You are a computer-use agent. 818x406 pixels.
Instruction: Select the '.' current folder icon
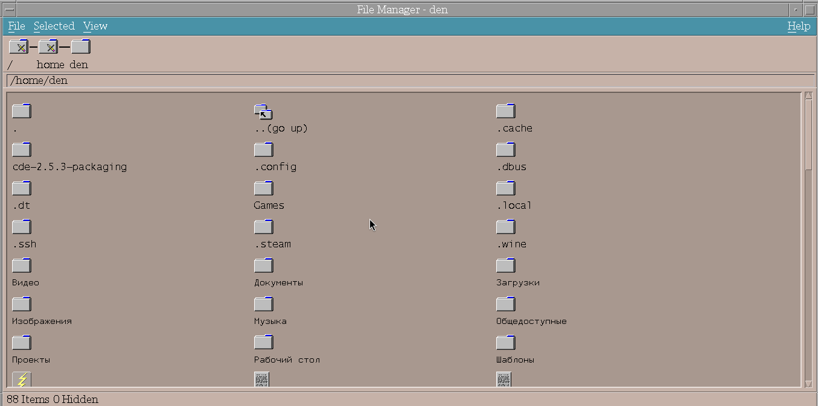[22, 111]
